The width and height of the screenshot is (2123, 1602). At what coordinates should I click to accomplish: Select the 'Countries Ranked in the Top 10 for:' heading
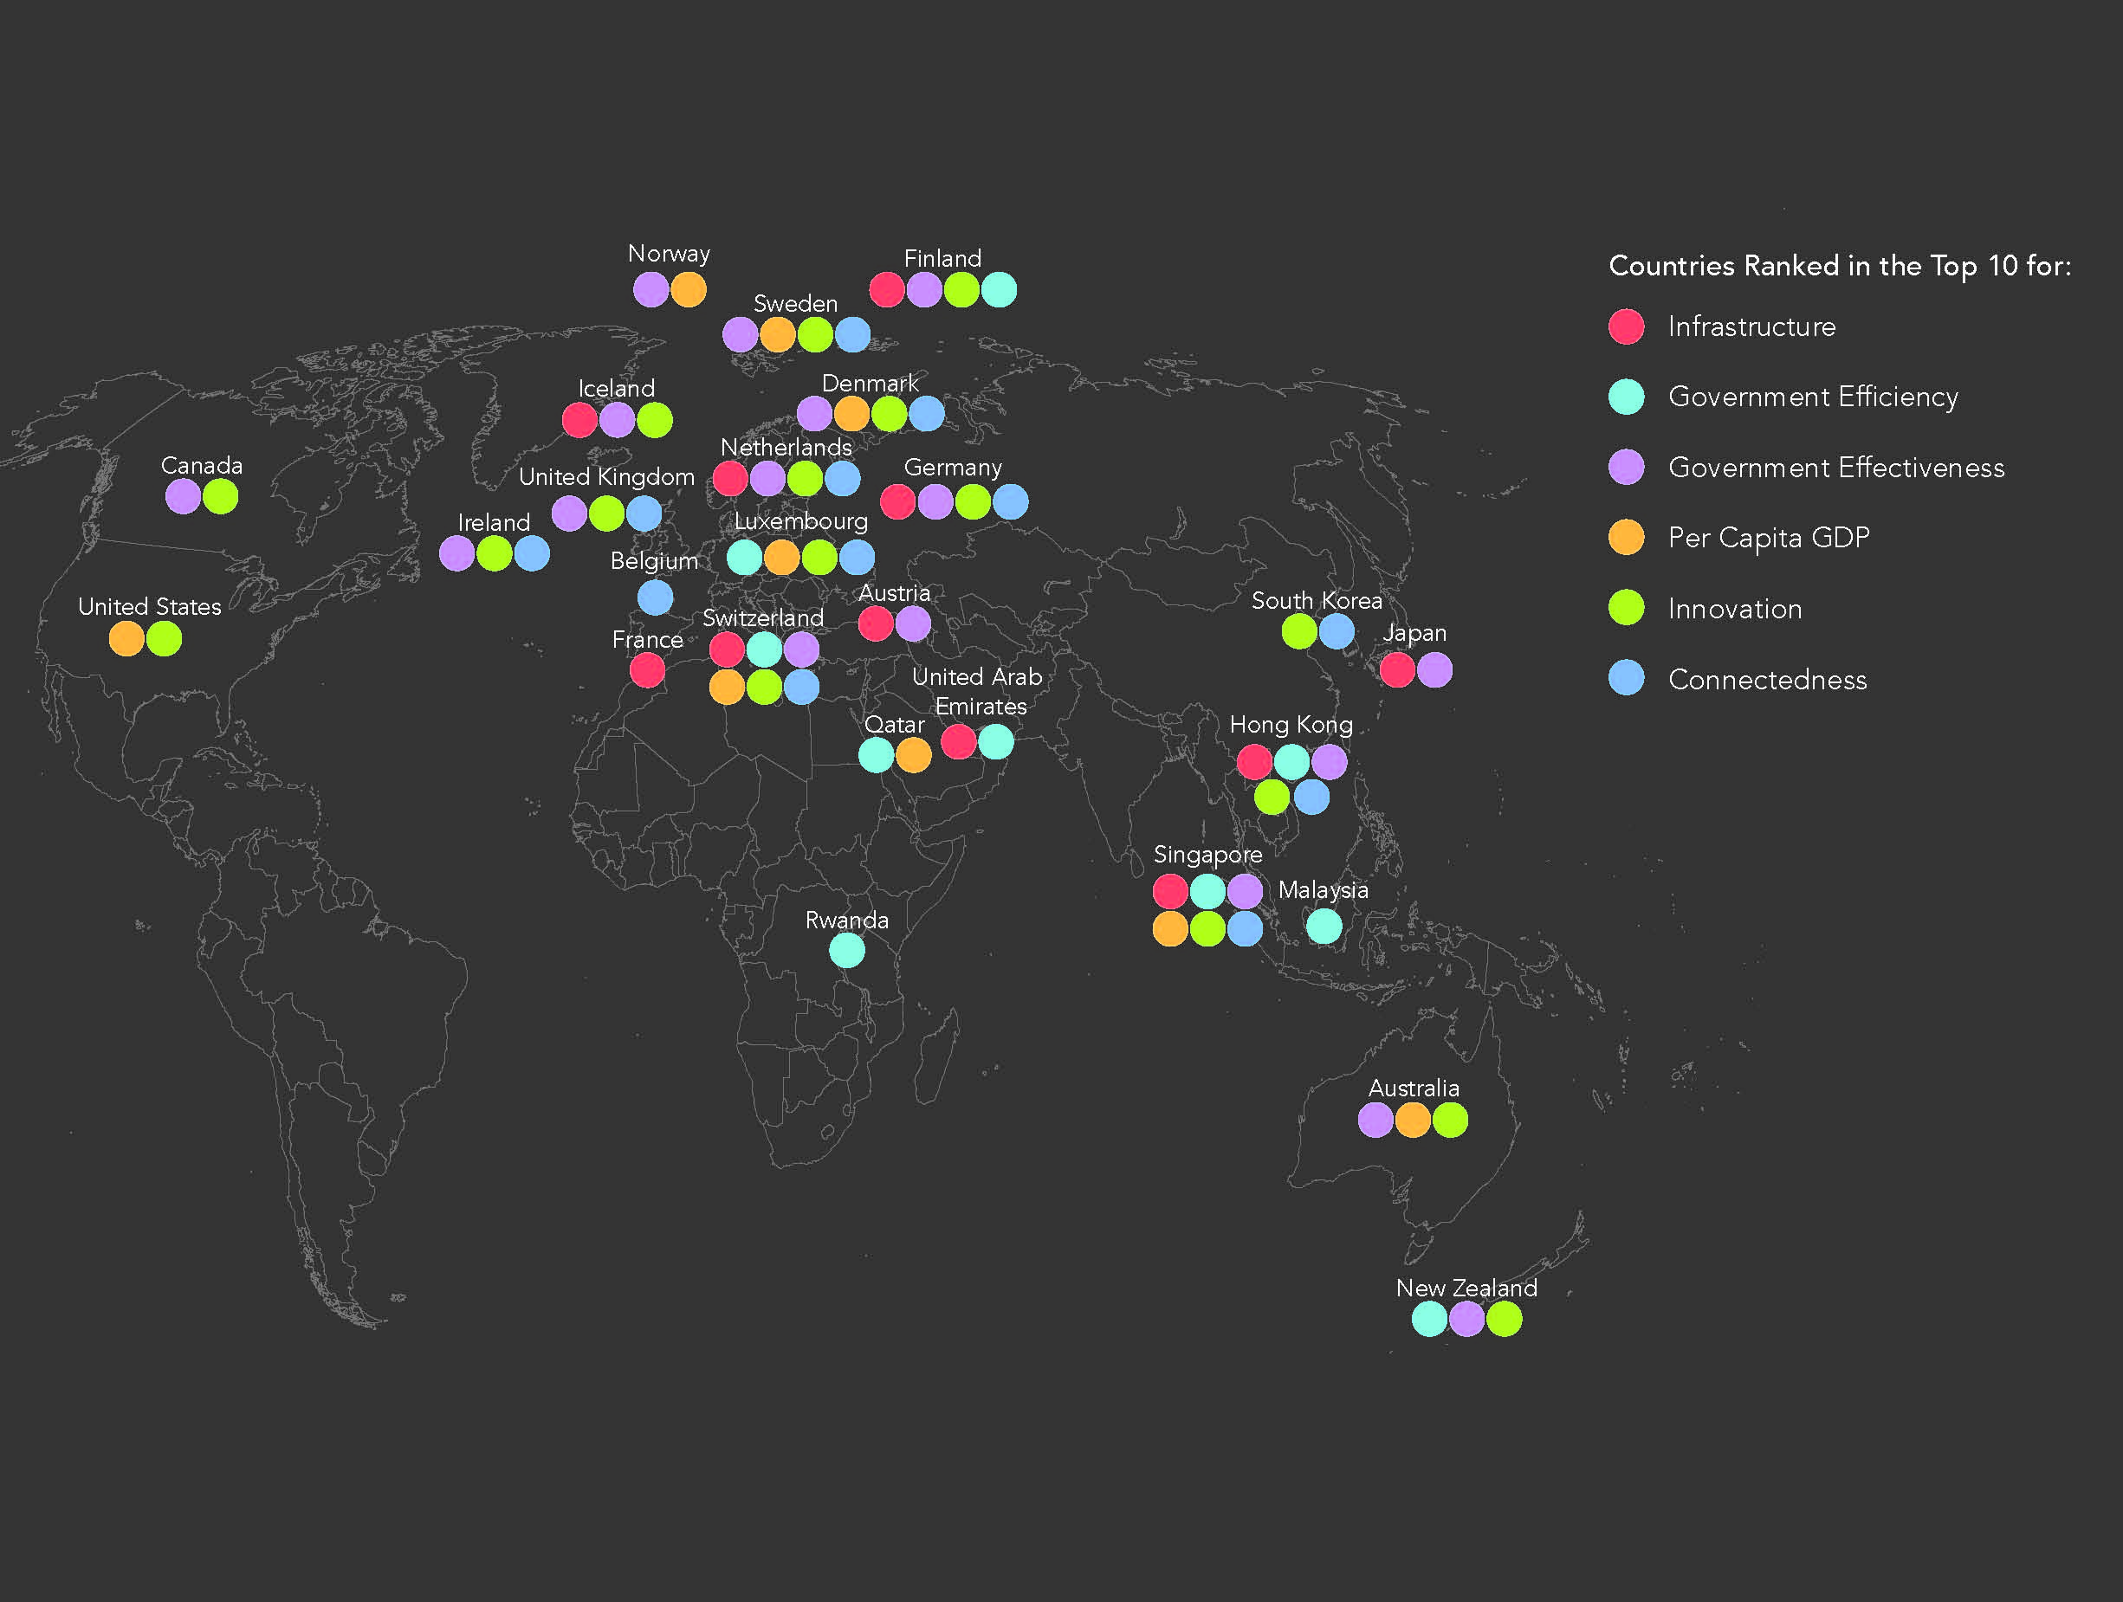(x=1840, y=266)
